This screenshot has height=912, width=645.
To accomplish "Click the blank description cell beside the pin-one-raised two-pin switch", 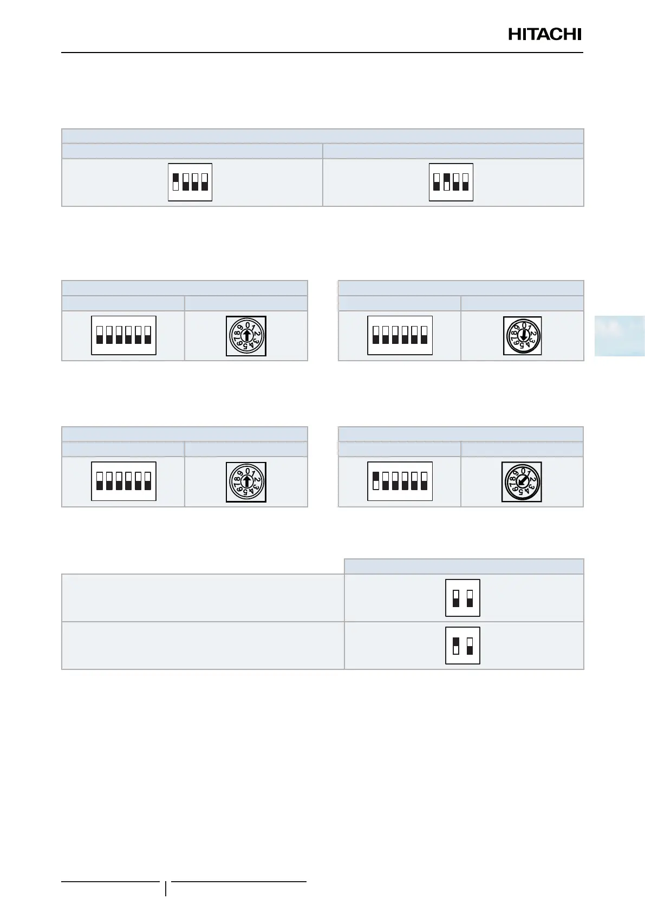I will click(203, 646).
